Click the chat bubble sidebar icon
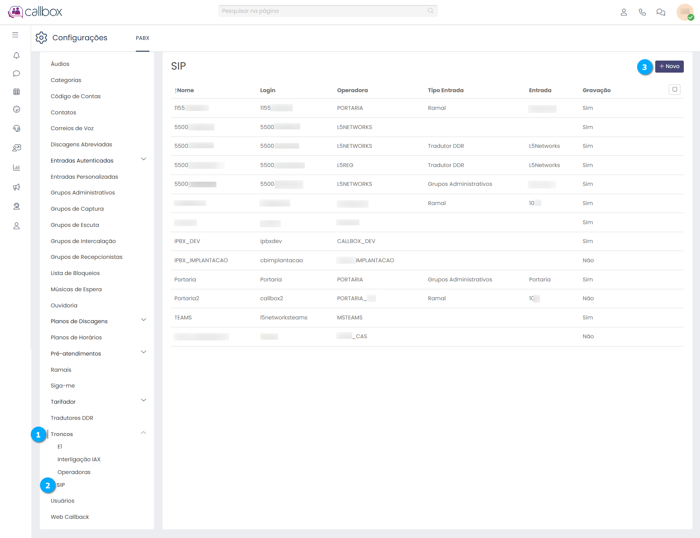This screenshot has width=700, height=538. tap(16, 74)
